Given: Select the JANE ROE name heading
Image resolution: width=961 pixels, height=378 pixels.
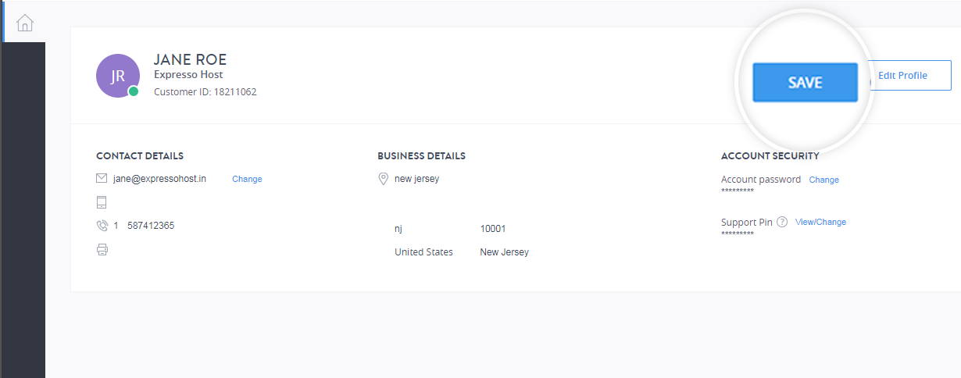Looking at the screenshot, I should point(190,59).
